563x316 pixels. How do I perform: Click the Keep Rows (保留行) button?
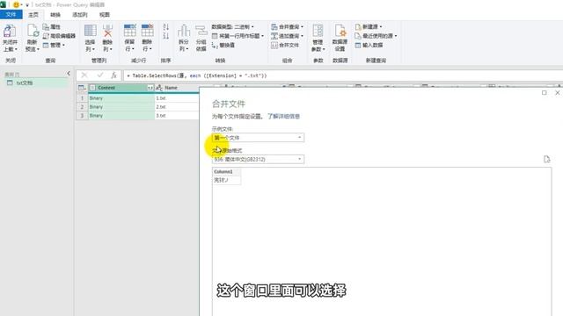pyautogui.click(x=129, y=38)
